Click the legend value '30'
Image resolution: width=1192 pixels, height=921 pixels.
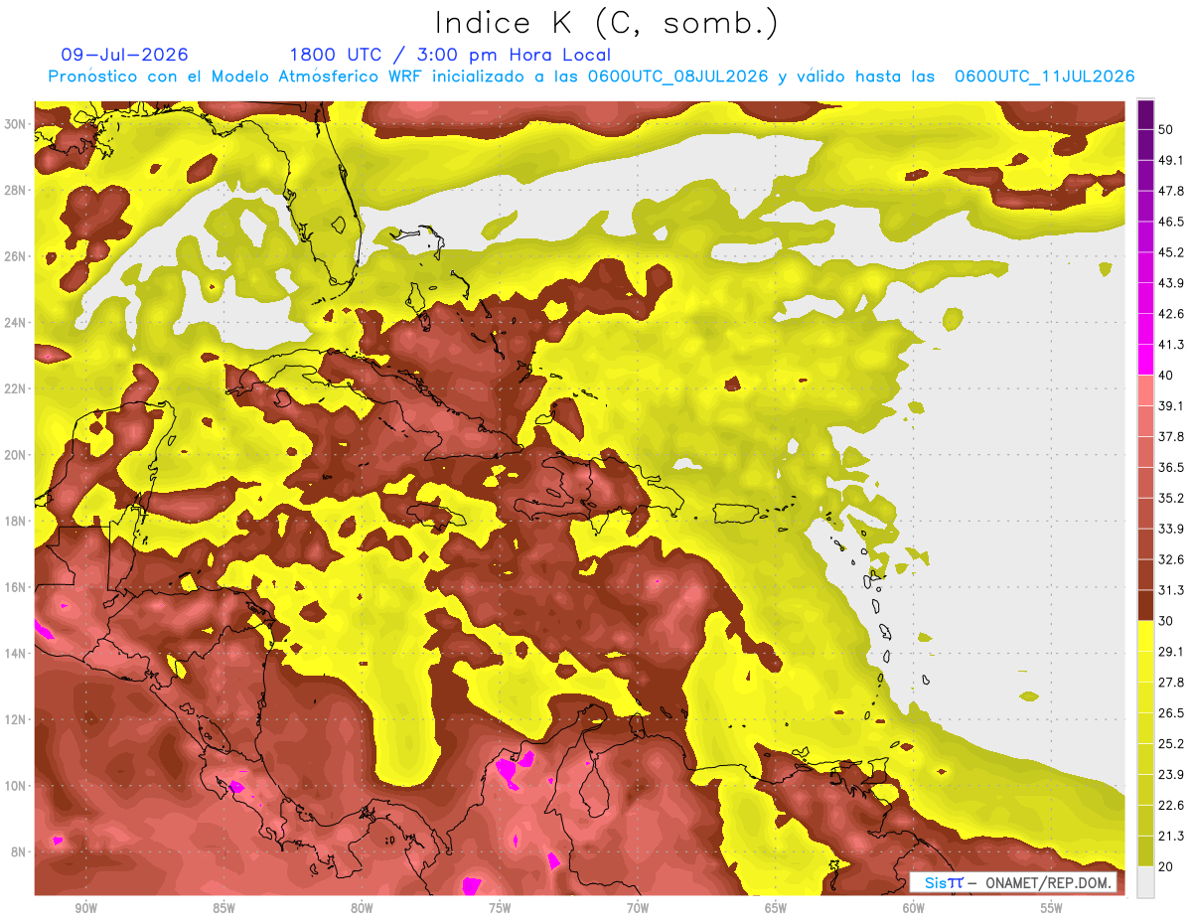click(1166, 621)
